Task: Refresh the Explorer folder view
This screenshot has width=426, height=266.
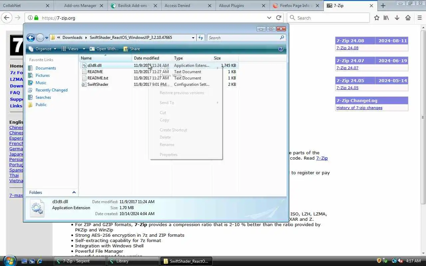Action: point(201,38)
